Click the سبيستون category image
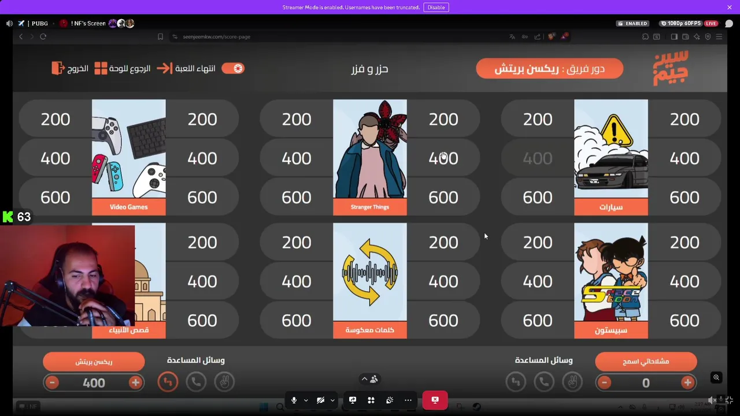This screenshot has height=416, width=740. tap(611, 273)
